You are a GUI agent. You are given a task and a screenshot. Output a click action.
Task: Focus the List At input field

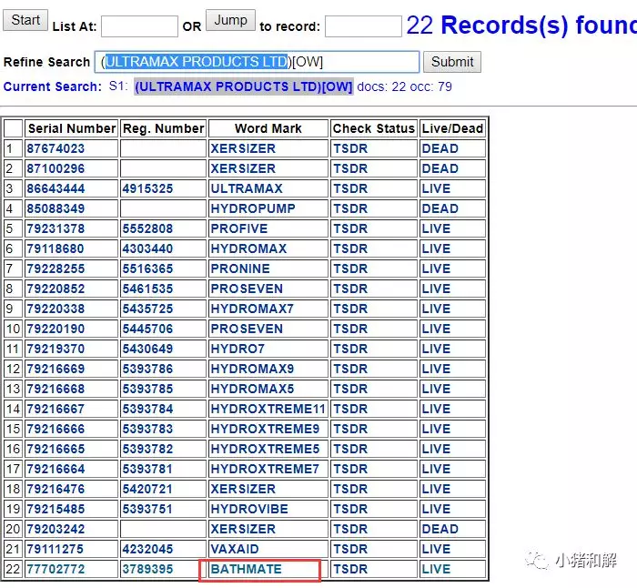click(139, 26)
